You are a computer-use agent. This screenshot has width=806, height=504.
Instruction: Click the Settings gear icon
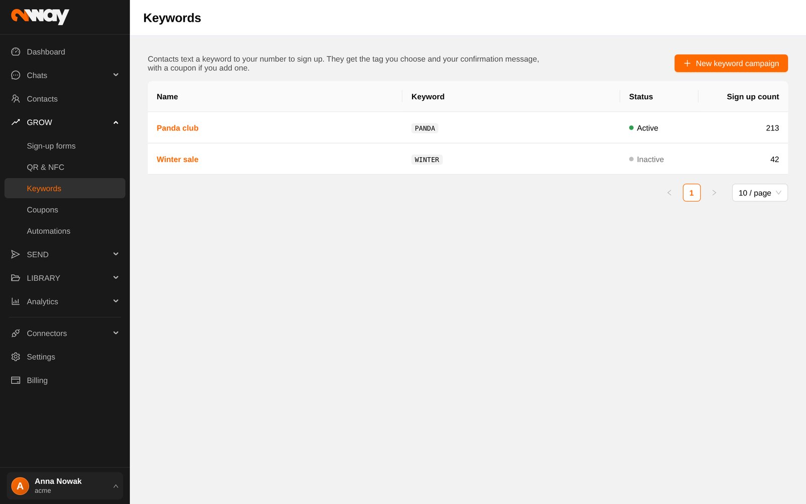pyautogui.click(x=16, y=357)
